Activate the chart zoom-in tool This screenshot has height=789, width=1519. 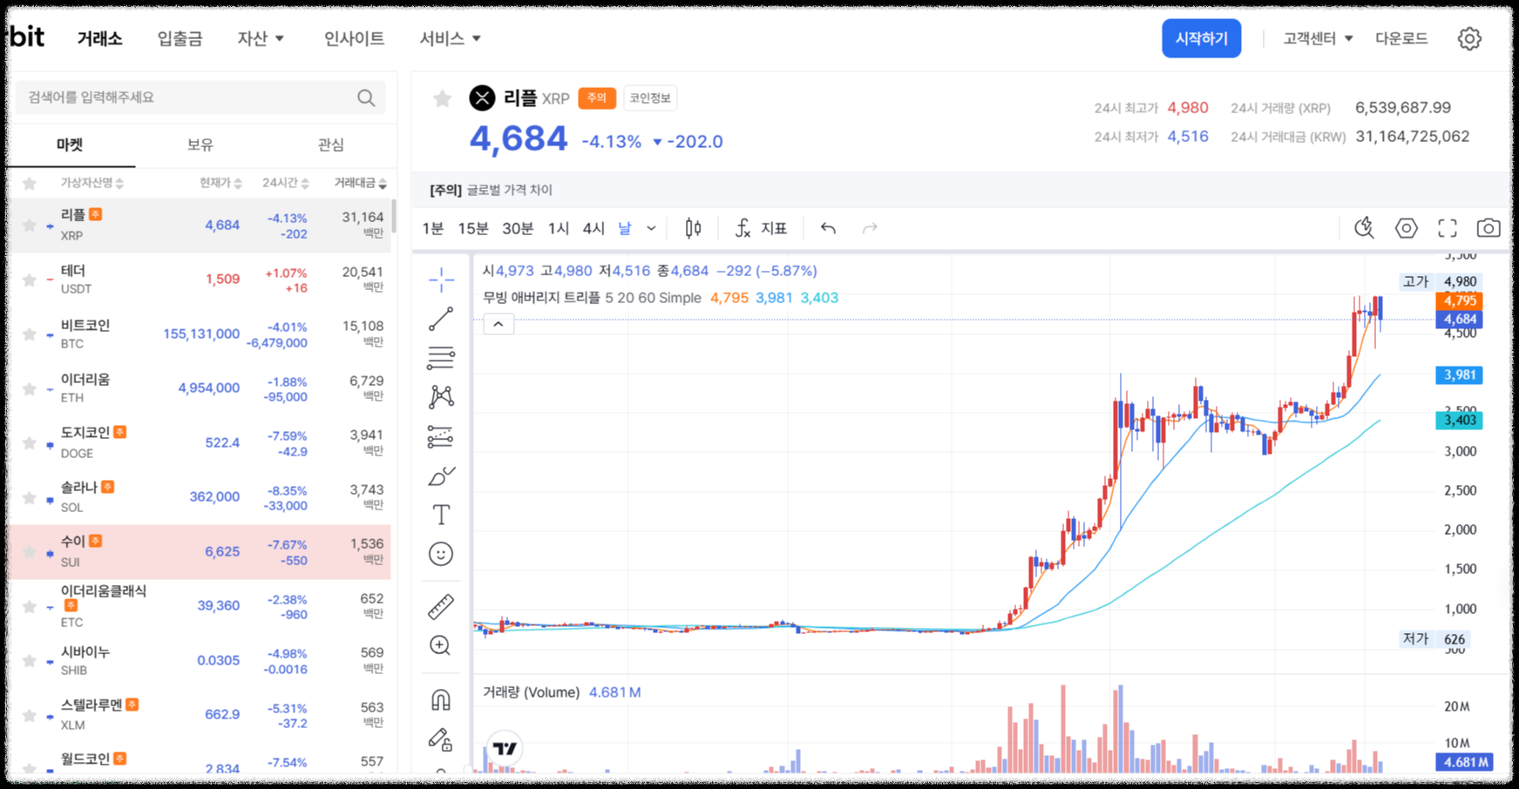(x=441, y=645)
